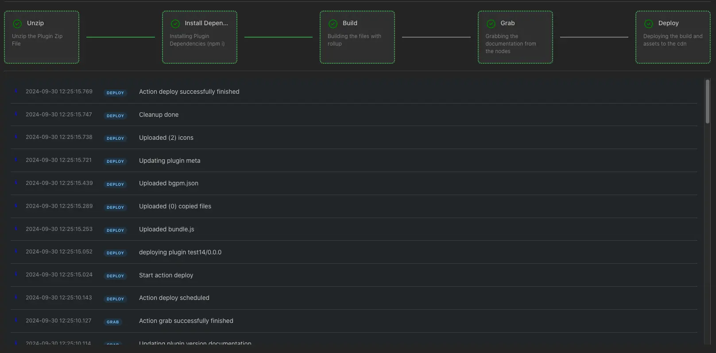Screen dimensions: 716x353
Task: Click the Build step's green check icon
Action: pos(333,24)
